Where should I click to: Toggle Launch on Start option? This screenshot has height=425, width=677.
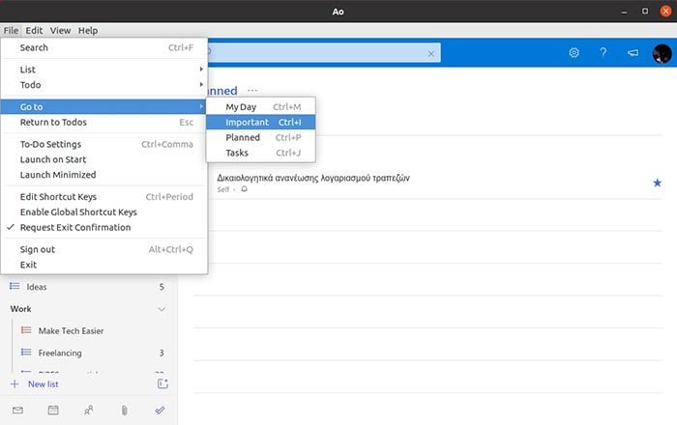pos(104,159)
